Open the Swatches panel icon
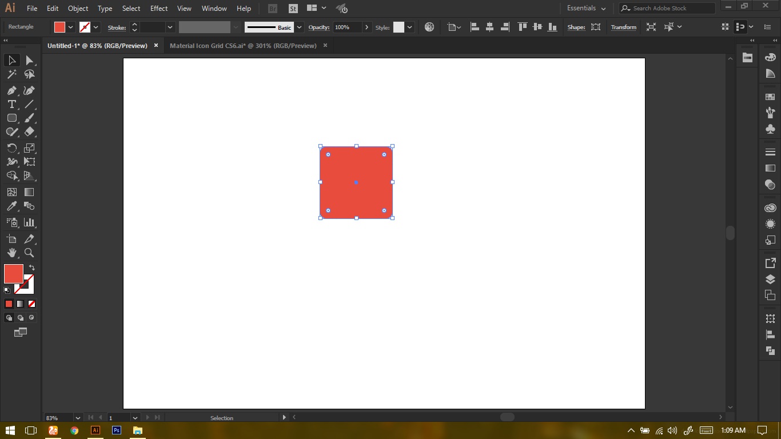The width and height of the screenshot is (781, 439). (770, 97)
